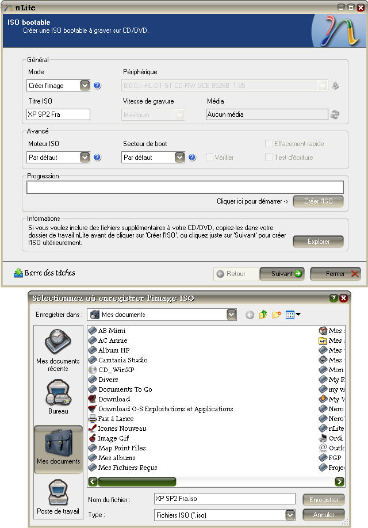The image size is (368, 528).
Task: Click the Créer l'ISO button
Action: (318, 201)
